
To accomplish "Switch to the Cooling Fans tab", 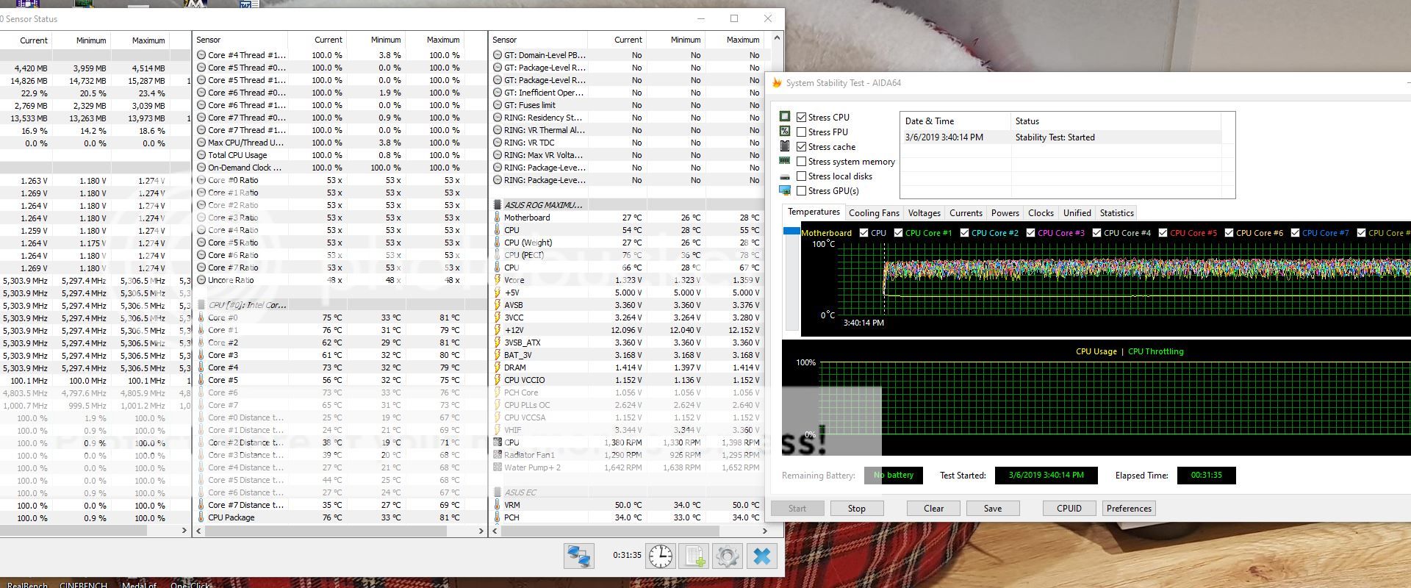I will [874, 213].
